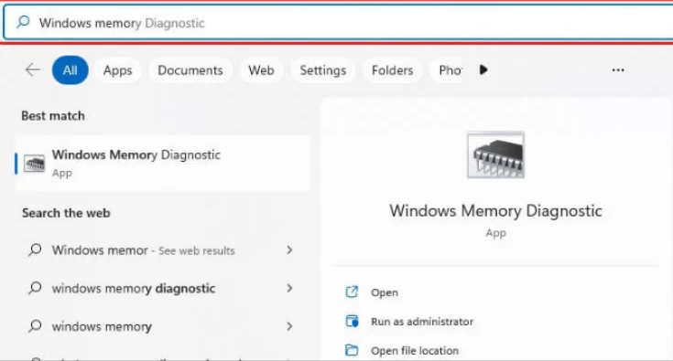Select 'windows memory' web suggestion
This screenshot has width=673, height=361.
[x=162, y=326]
